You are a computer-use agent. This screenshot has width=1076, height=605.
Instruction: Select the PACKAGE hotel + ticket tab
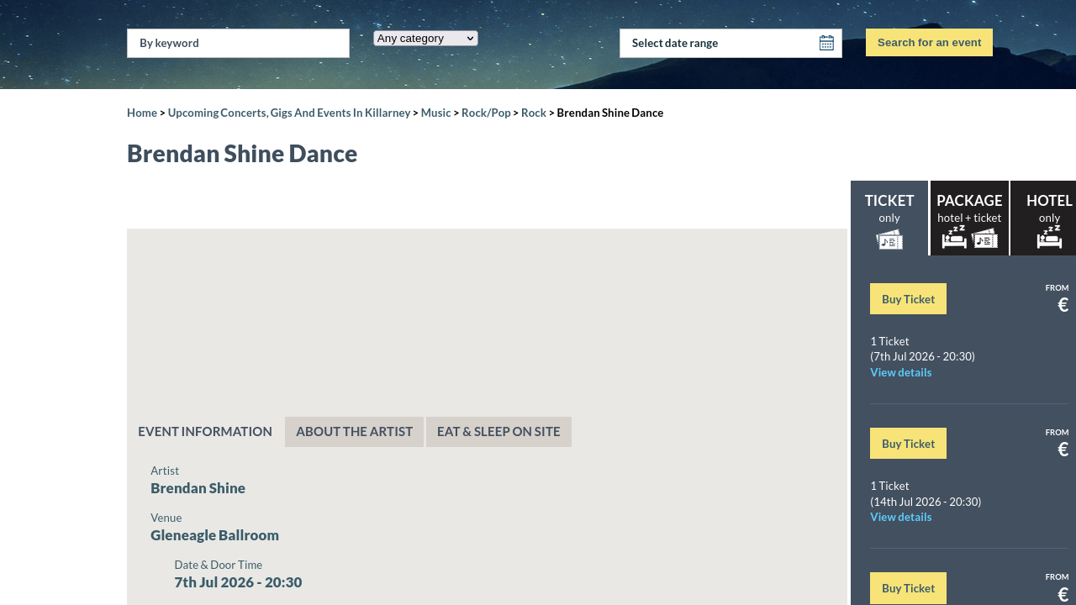(969, 218)
